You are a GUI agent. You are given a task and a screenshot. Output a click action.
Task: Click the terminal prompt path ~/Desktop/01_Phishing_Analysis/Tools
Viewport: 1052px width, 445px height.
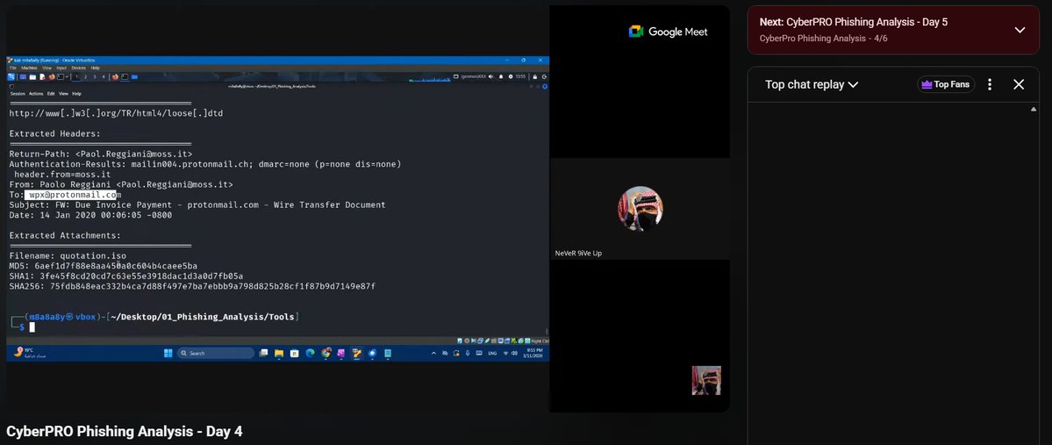204,316
